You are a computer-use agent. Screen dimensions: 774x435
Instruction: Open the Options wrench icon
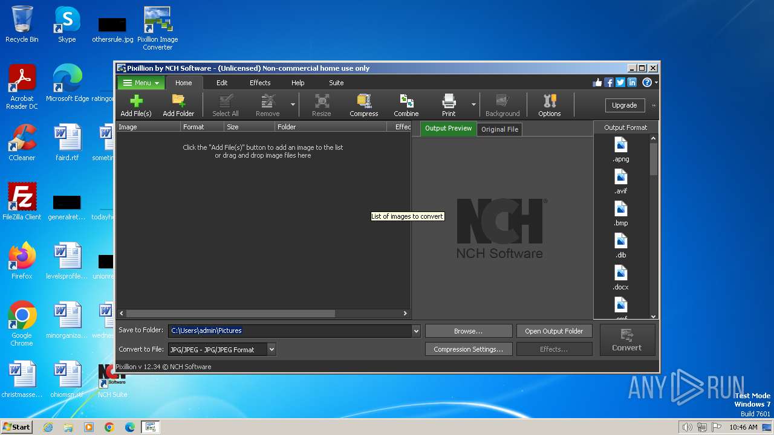click(550, 105)
